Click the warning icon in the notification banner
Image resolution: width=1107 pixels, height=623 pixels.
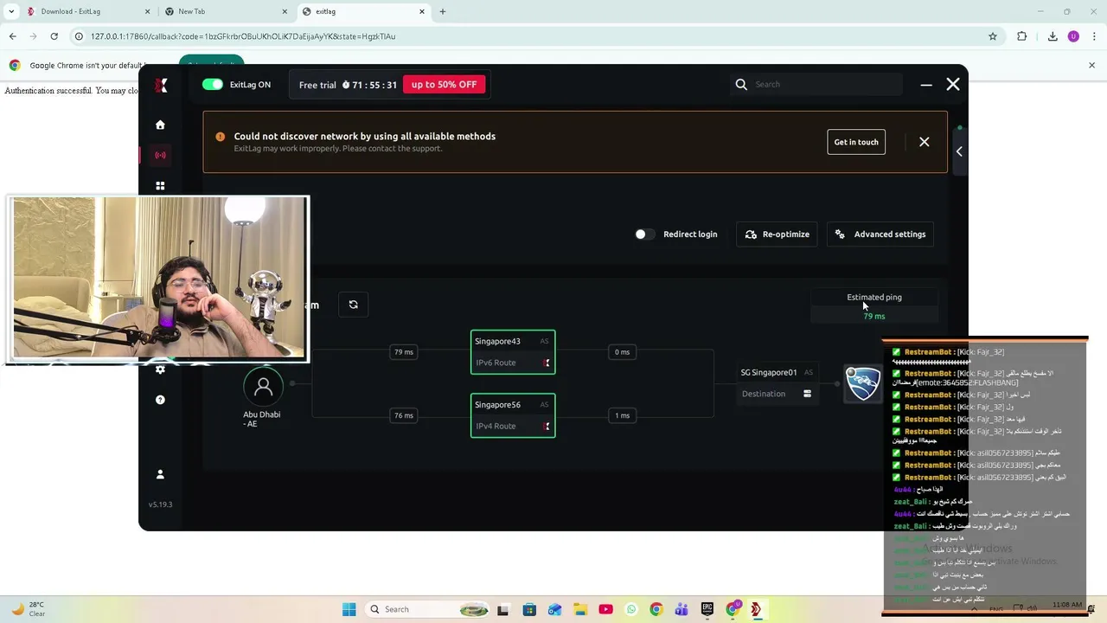(220, 137)
